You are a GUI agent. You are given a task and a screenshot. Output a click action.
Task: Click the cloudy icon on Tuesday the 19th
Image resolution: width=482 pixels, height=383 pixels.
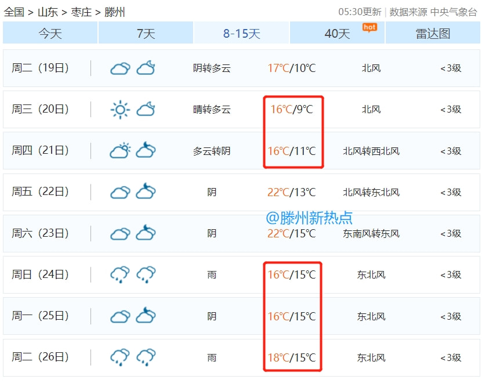coord(120,68)
